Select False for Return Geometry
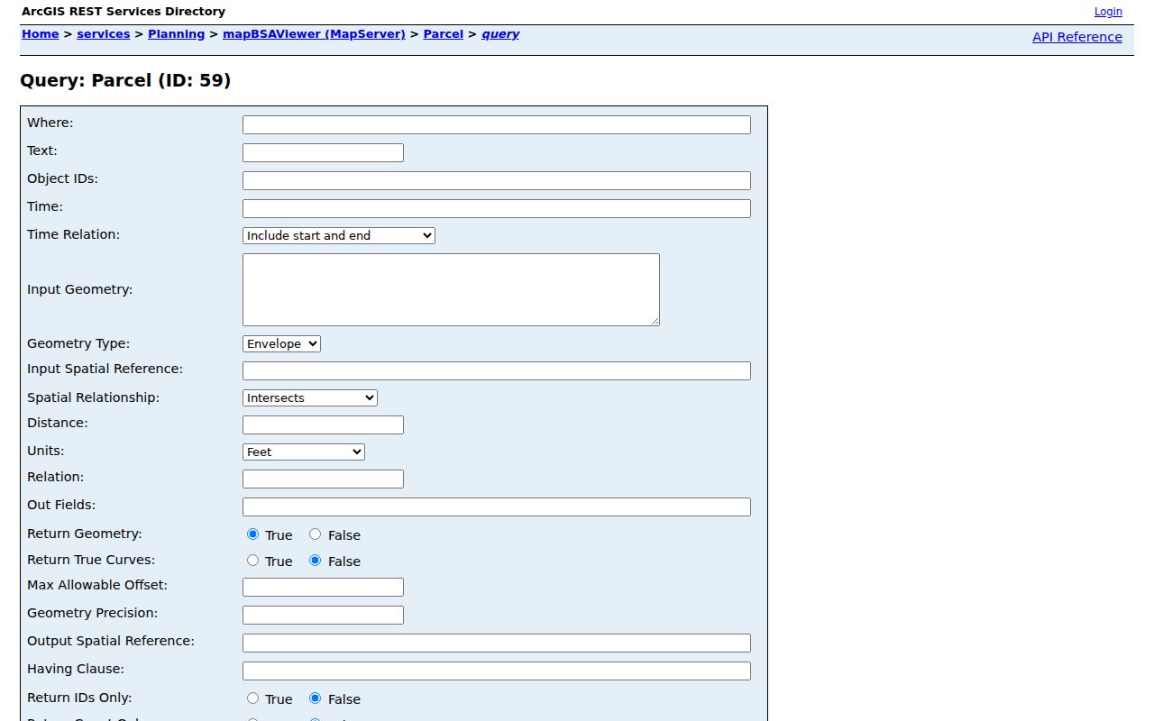The height and width of the screenshot is (721, 1154). (x=315, y=534)
